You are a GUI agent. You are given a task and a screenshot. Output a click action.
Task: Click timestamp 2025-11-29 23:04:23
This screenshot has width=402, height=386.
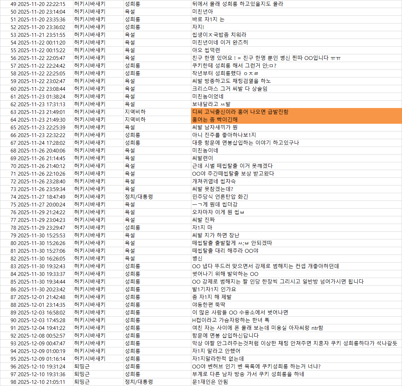(45, 220)
